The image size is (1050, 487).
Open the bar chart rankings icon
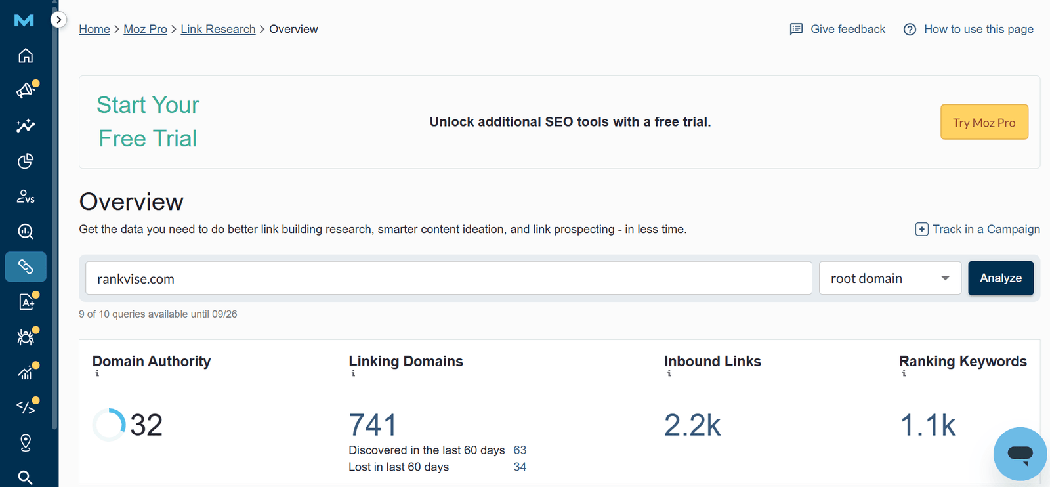point(26,372)
